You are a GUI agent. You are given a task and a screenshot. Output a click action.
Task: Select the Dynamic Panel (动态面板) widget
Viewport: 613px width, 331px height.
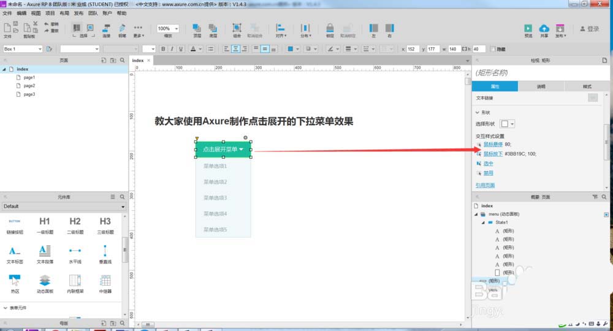(45, 284)
